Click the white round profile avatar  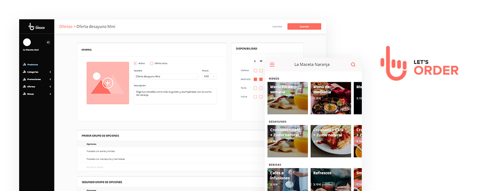click(x=27, y=42)
